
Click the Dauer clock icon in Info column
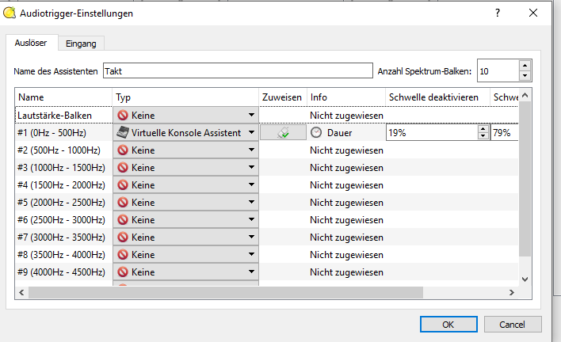(317, 133)
